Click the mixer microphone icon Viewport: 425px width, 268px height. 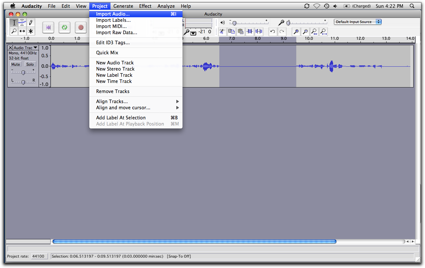point(281,22)
